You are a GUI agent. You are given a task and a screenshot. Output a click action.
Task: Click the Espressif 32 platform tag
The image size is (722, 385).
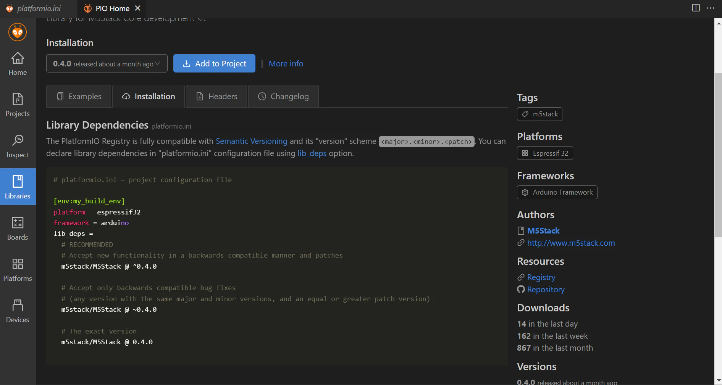point(545,153)
